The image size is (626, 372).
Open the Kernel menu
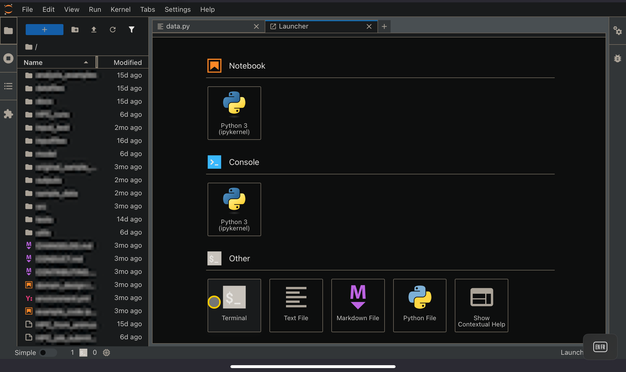[121, 9]
